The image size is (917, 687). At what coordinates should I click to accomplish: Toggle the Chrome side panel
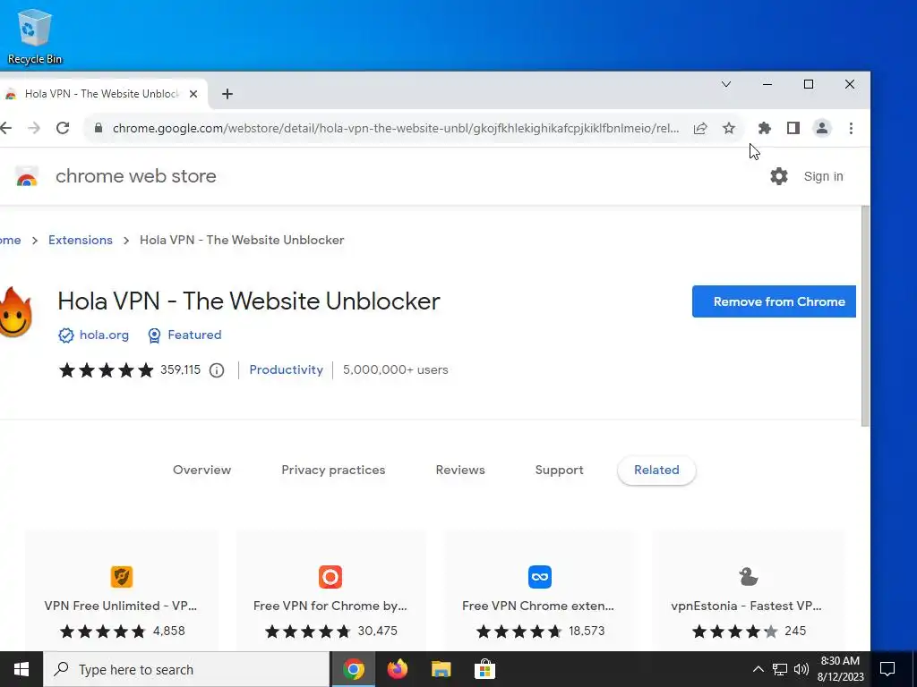(x=793, y=128)
